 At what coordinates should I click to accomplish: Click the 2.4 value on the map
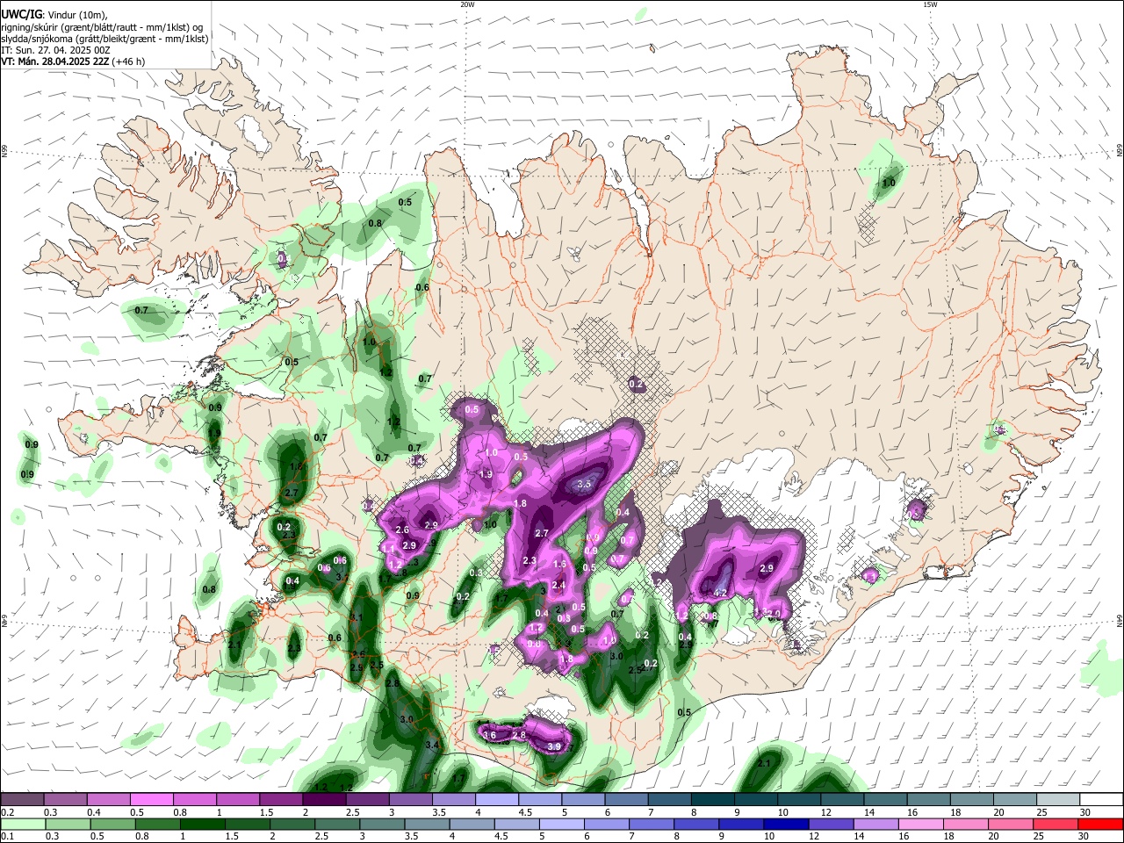pos(558,586)
